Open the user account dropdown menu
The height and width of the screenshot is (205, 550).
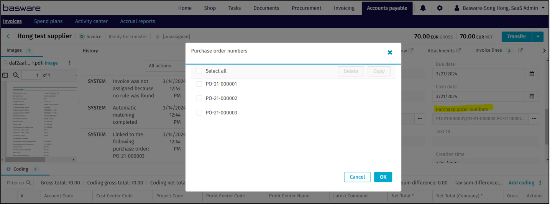tap(500, 8)
